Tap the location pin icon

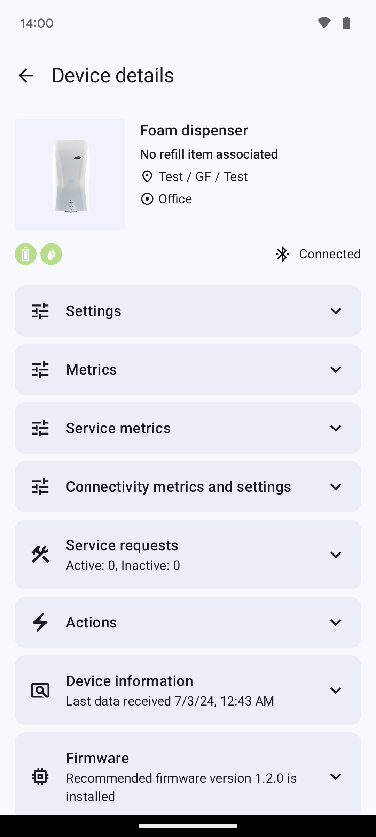147,177
